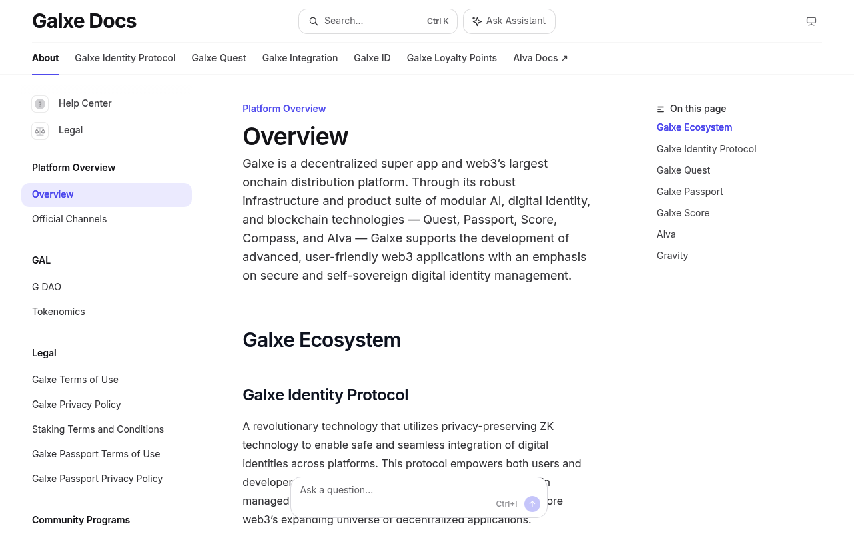This screenshot has height=534, width=854.
Task: Open Galxe Passport Privacy Policy
Action: pos(97,479)
